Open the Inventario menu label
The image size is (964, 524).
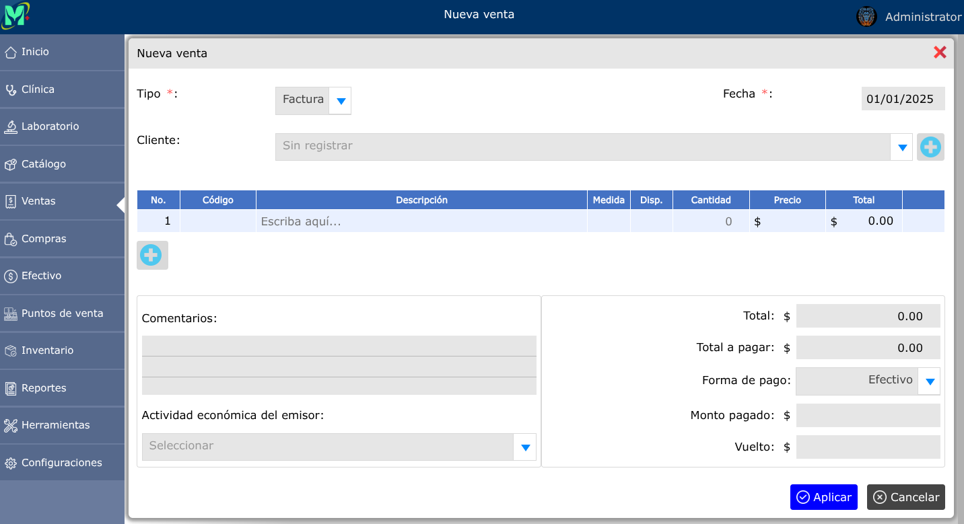click(48, 350)
